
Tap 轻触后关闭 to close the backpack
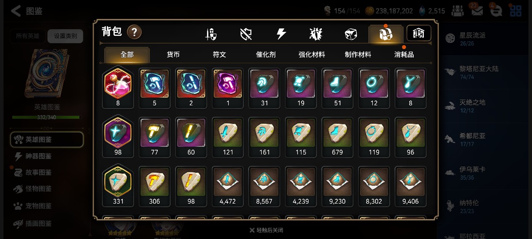(x=266, y=230)
